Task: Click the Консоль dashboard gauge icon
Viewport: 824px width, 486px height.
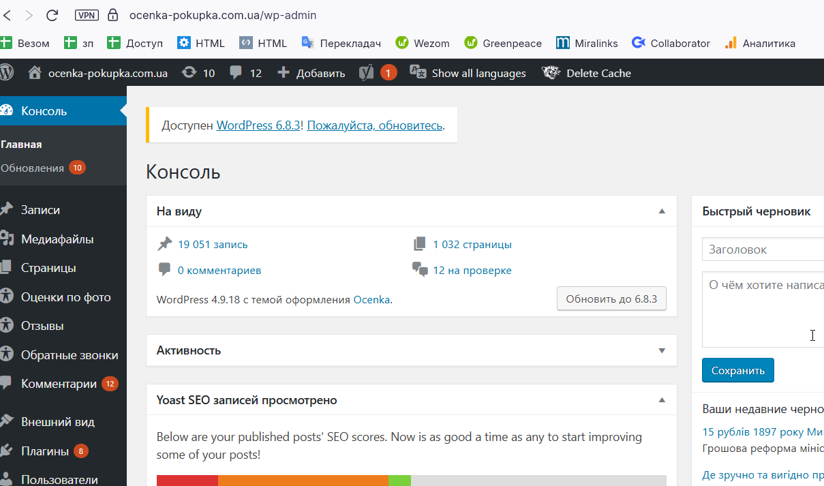Action: click(x=7, y=110)
